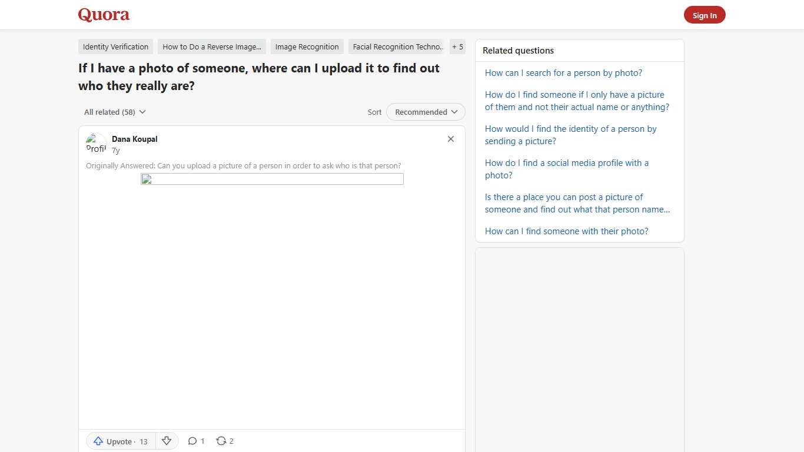Open Dana Koupal's profile picture

(x=96, y=144)
